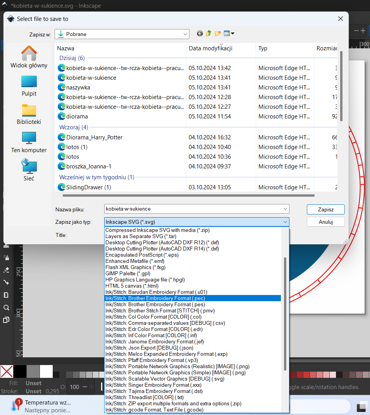The height and width of the screenshot is (415, 370).
Task: Choose Enhanced Metafile (*.emf)
Action: click(193, 261)
